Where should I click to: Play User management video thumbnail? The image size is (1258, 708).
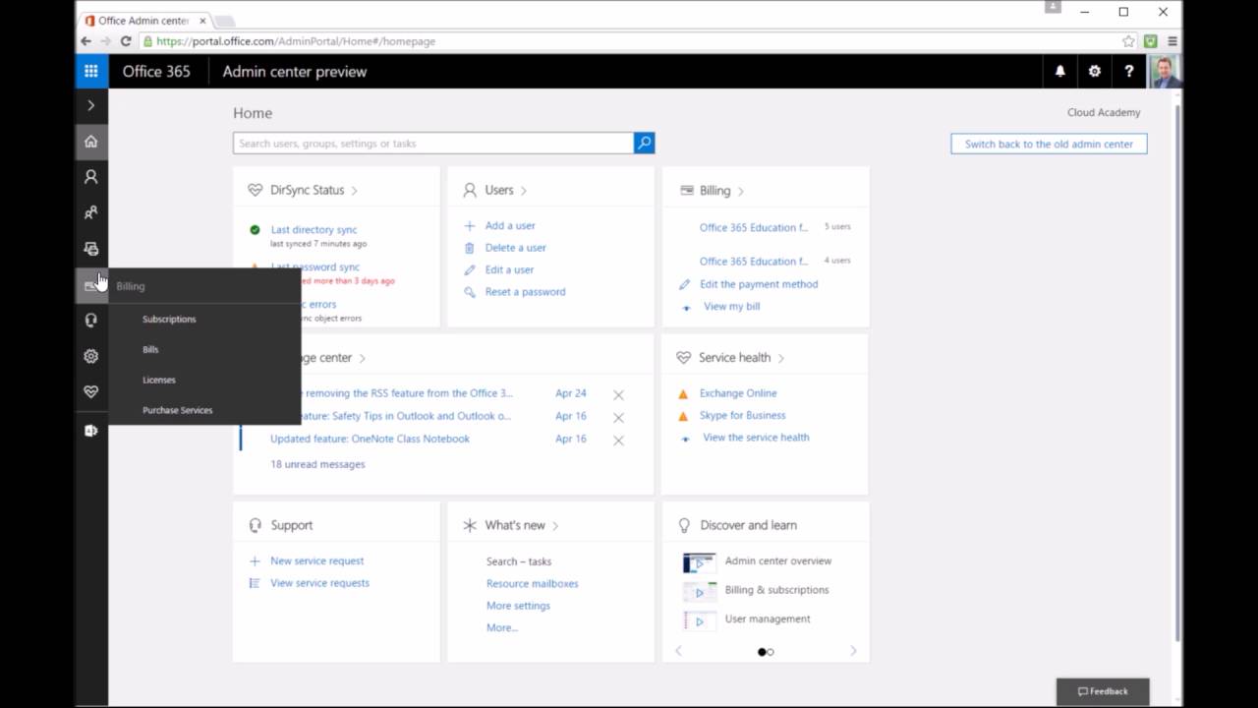click(699, 620)
